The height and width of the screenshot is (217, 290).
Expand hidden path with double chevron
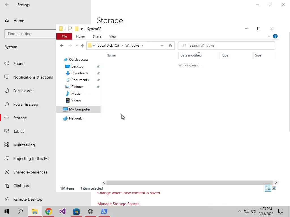click(x=94, y=45)
